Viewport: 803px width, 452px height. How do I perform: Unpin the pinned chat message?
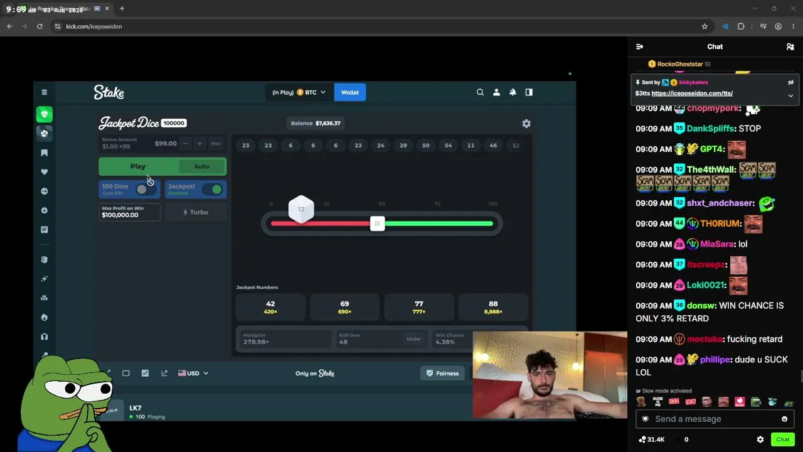pos(790,82)
